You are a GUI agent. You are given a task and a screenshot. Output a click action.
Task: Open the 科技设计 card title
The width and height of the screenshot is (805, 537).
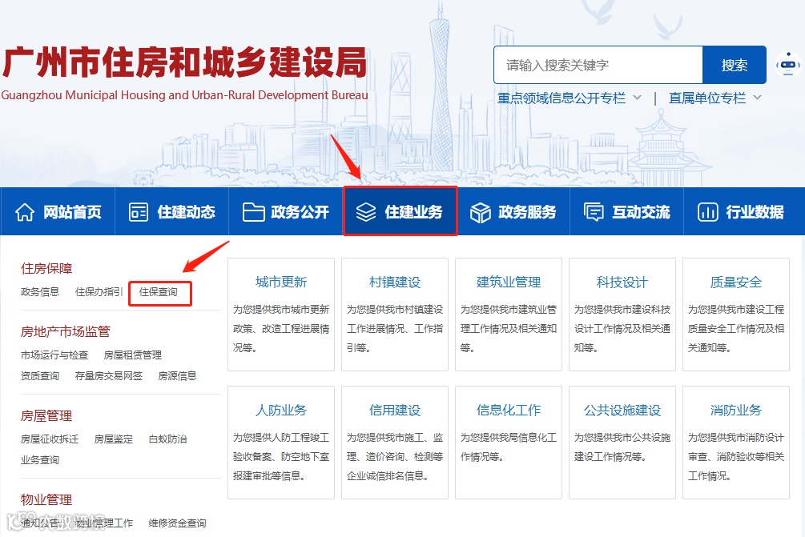click(x=622, y=282)
